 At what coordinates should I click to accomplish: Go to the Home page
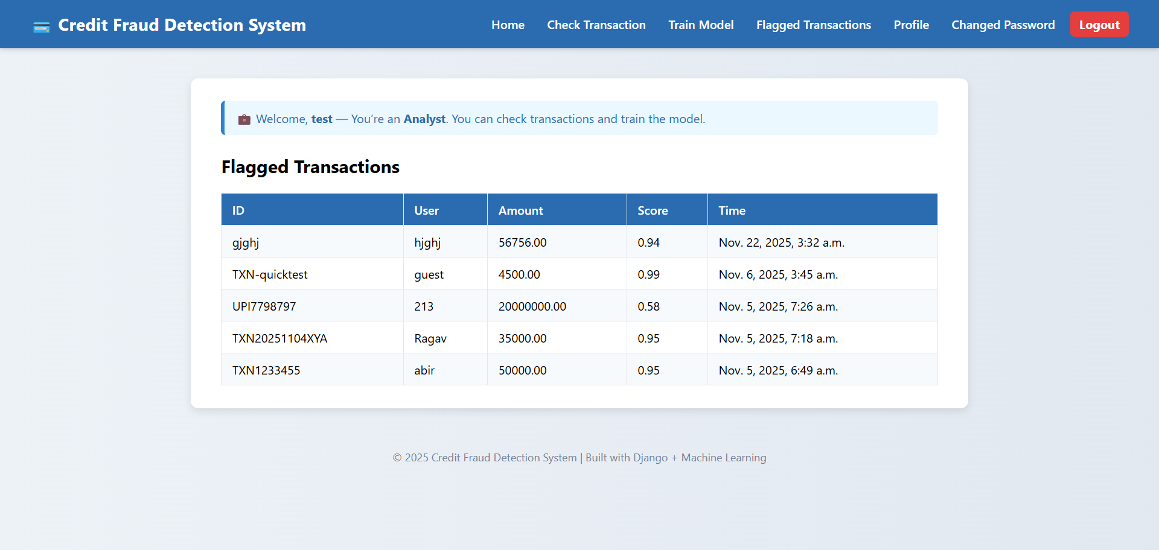point(508,25)
